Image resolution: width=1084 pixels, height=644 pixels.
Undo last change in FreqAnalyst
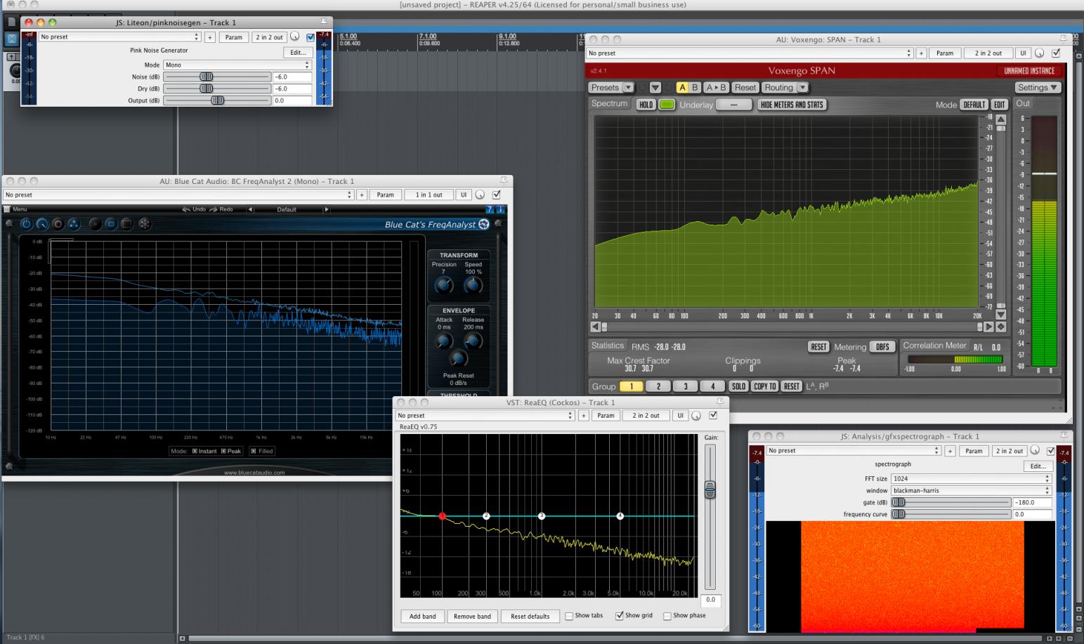click(194, 209)
